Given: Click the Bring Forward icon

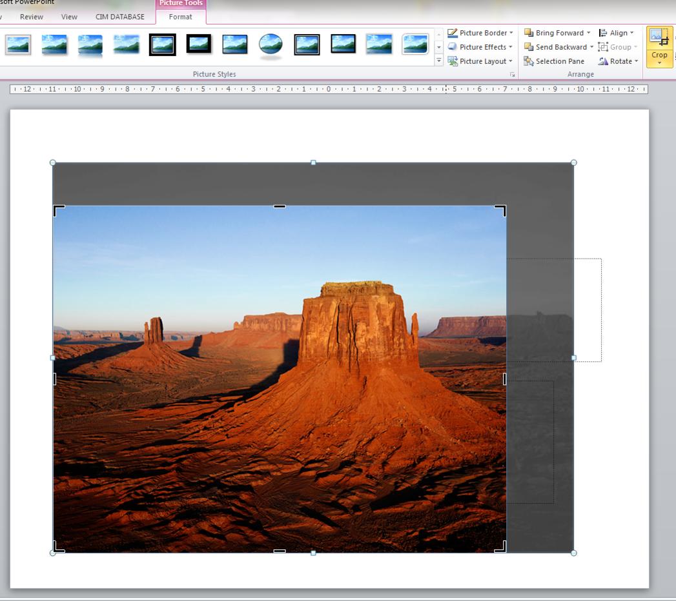Looking at the screenshot, I should [x=529, y=33].
